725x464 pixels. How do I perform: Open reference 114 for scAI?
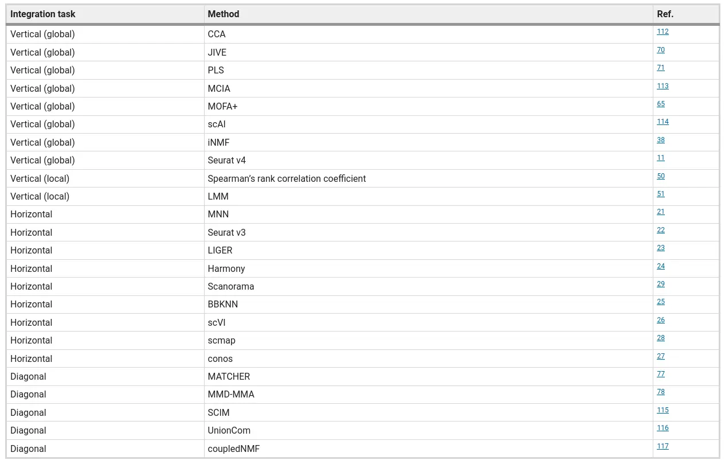tap(663, 122)
